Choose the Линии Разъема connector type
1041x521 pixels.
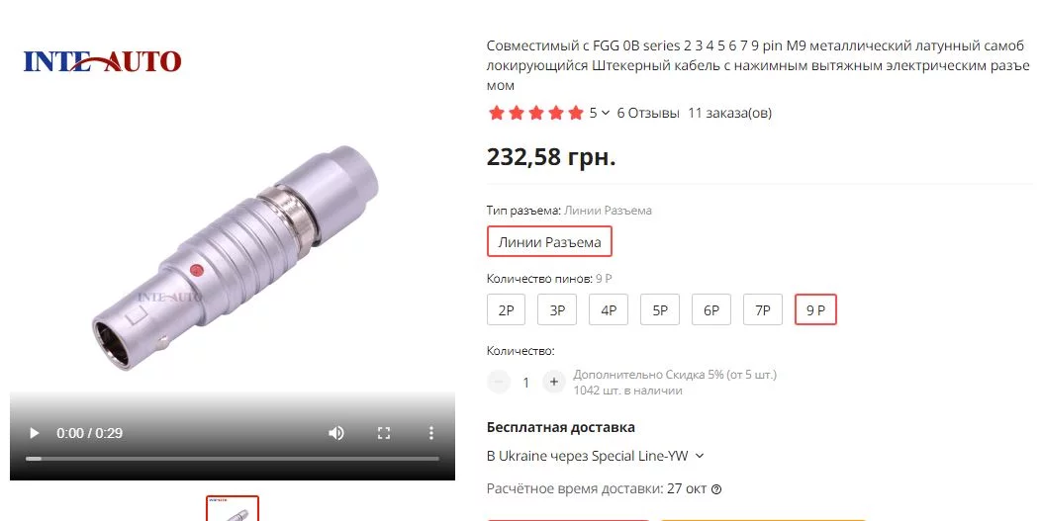pyautogui.click(x=550, y=241)
